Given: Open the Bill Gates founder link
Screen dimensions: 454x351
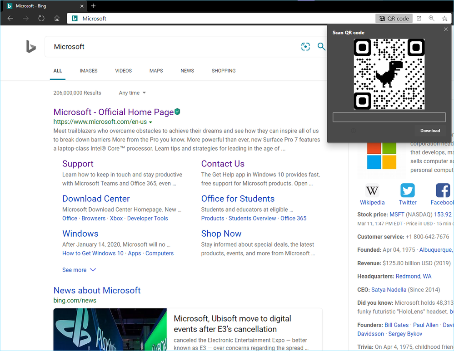Looking at the screenshot, I should tap(396, 325).
